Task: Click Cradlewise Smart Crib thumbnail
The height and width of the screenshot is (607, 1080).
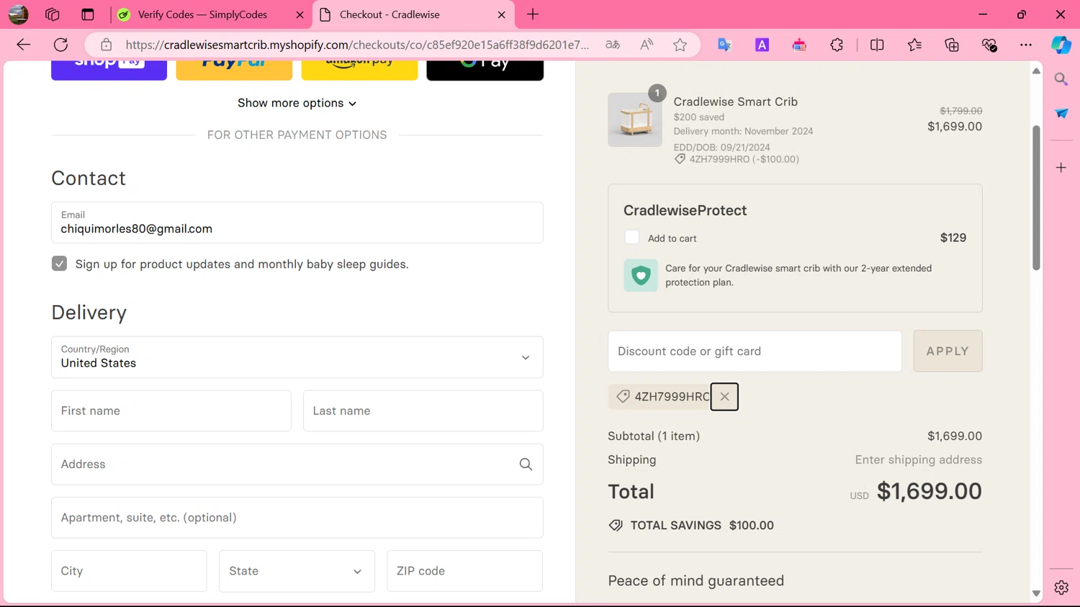Action: pos(635,119)
